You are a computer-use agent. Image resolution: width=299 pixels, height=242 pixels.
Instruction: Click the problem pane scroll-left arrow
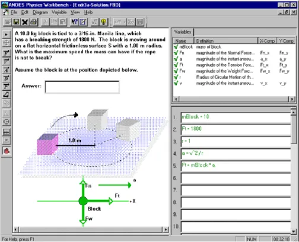pyautogui.click(x=15, y=230)
